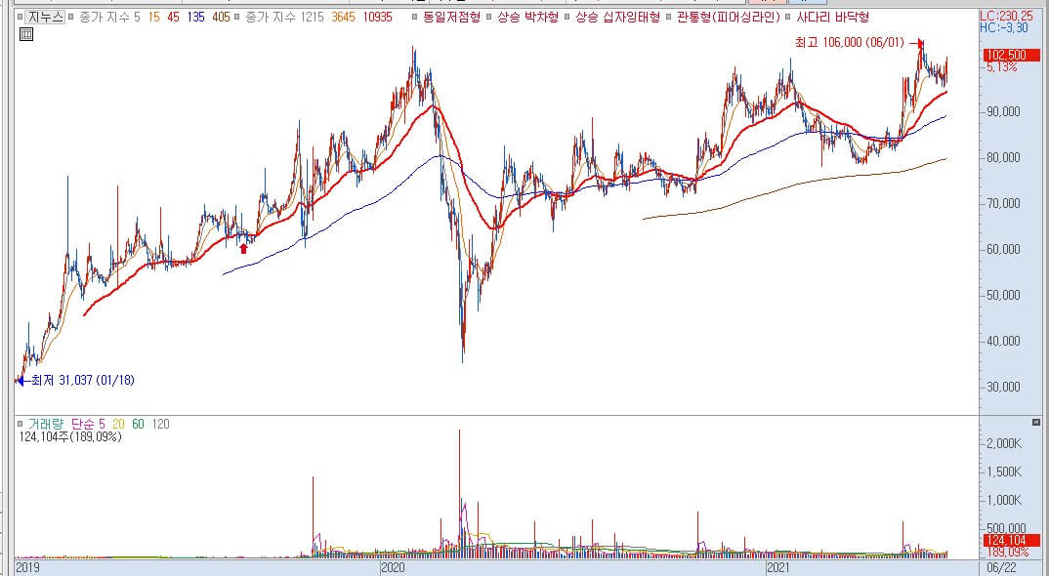
Task: Click the 관통형(피어싱라인) pattern label
Action: point(729,18)
